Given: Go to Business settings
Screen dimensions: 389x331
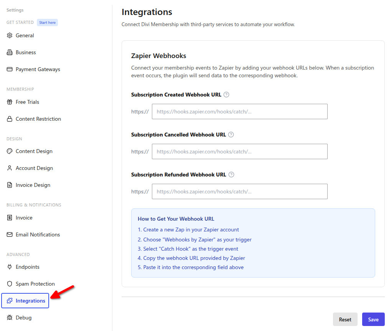Looking at the screenshot, I should pyautogui.click(x=26, y=52).
